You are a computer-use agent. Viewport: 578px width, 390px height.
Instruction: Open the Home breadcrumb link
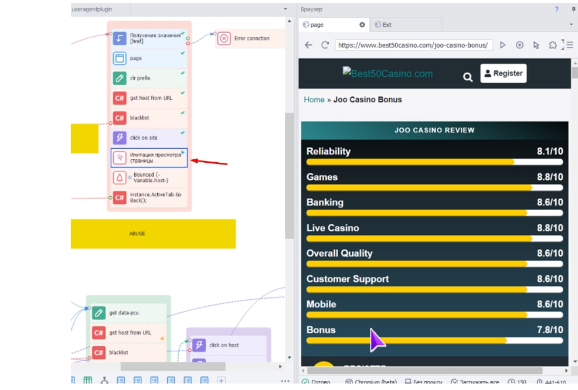[314, 100]
